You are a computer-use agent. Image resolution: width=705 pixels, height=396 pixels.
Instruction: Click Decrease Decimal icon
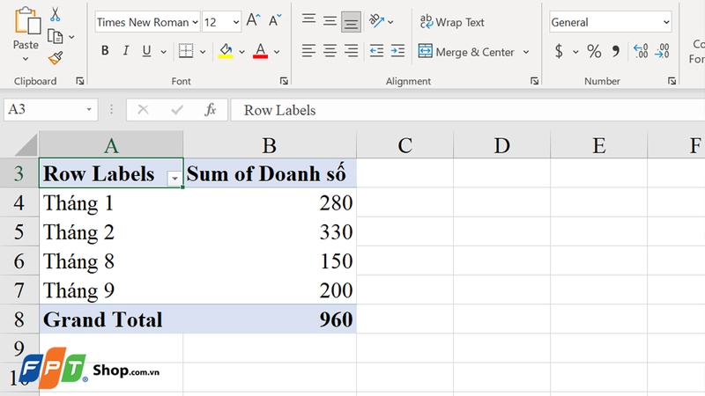click(x=663, y=51)
